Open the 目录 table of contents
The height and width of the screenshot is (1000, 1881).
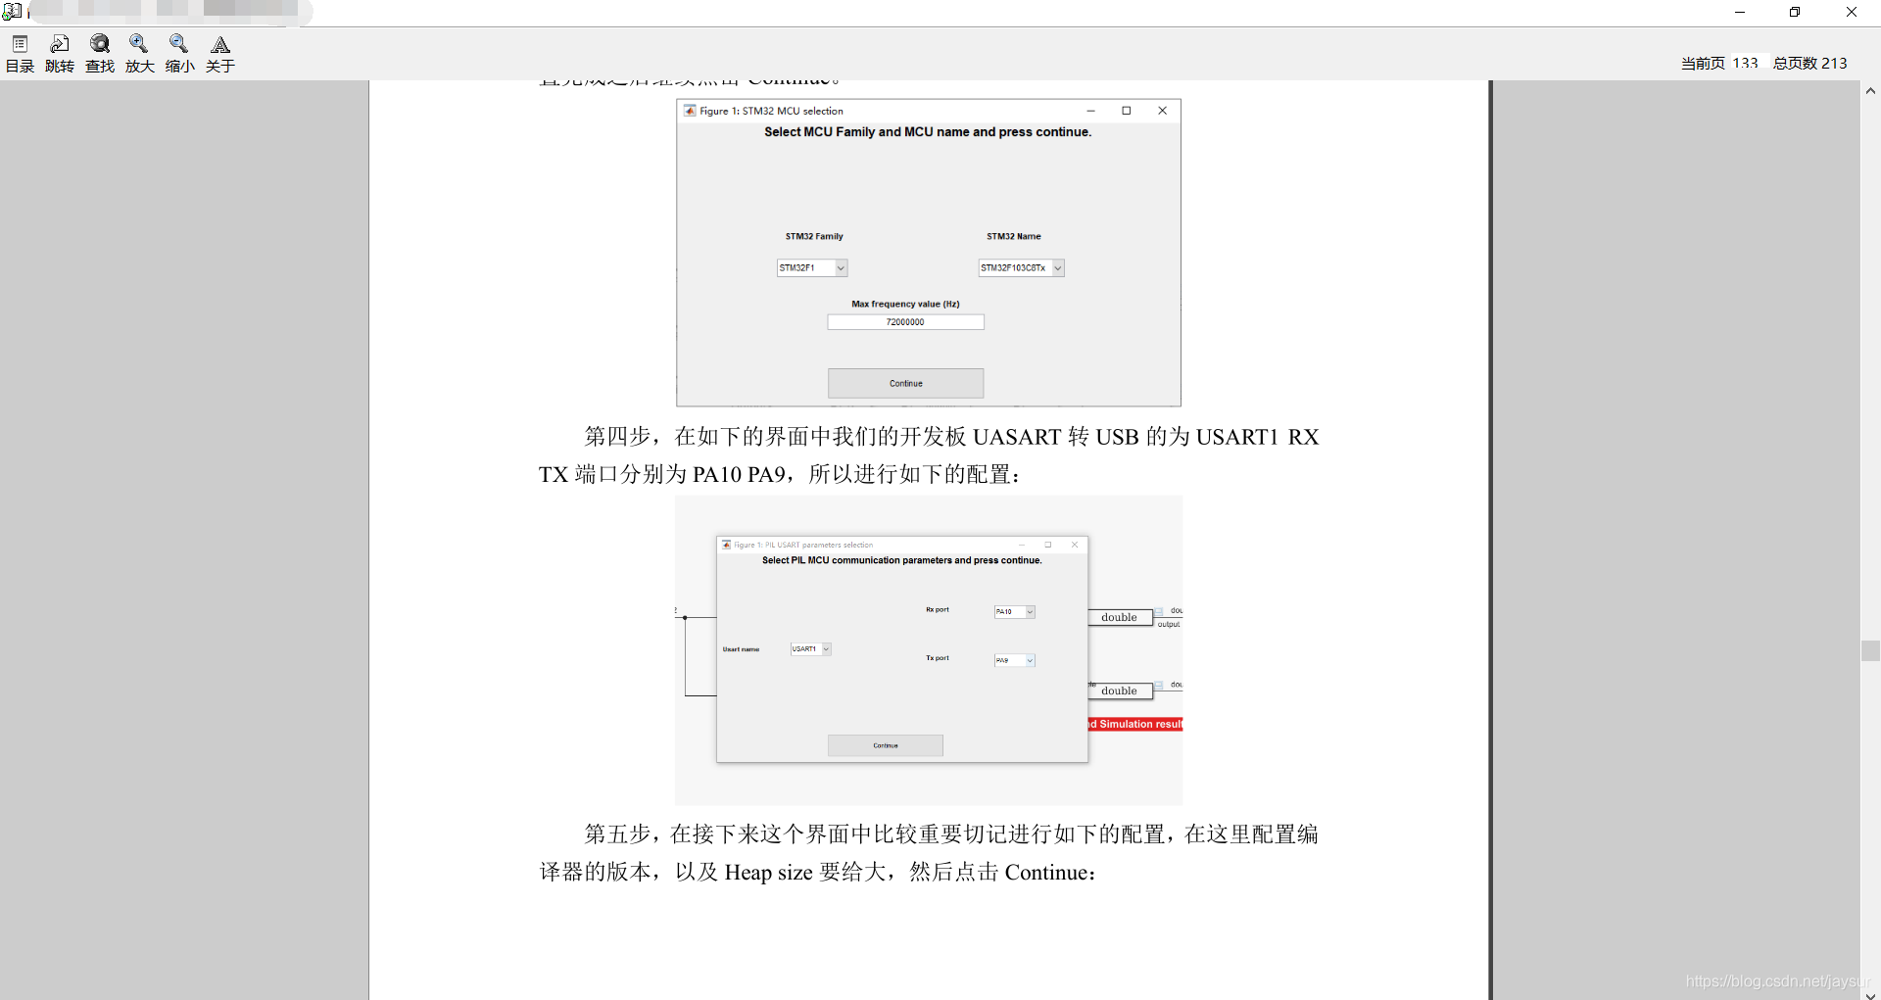coord(20,54)
